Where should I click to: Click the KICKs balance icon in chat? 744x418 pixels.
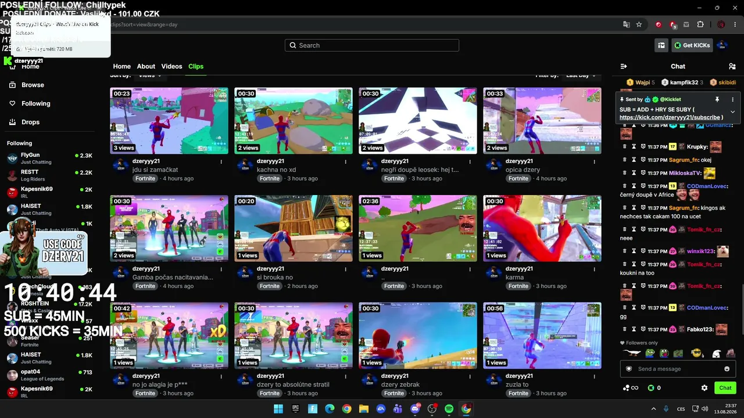click(x=651, y=388)
